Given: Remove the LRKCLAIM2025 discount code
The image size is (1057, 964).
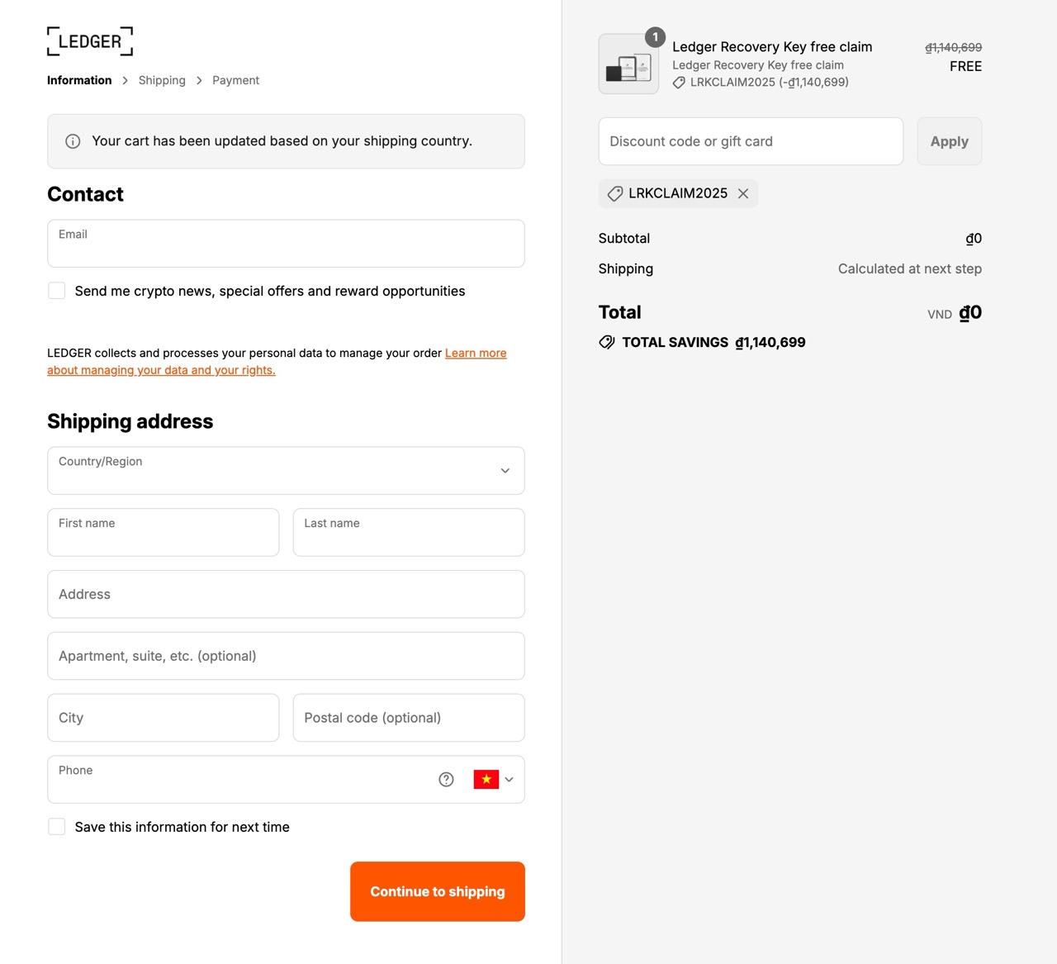Looking at the screenshot, I should pyautogui.click(x=743, y=193).
